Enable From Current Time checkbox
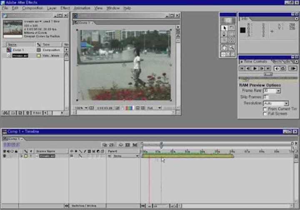The height and width of the screenshot is (210, 300). (x=265, y=109)
